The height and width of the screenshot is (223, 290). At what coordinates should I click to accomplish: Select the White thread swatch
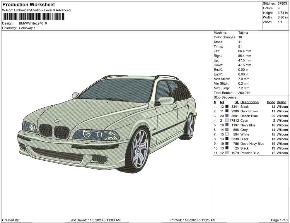[x=226, y=134]
